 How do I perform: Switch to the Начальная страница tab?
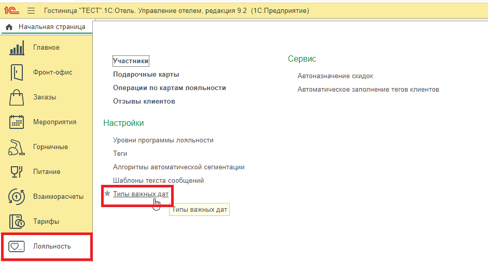(x=47, y=27)
